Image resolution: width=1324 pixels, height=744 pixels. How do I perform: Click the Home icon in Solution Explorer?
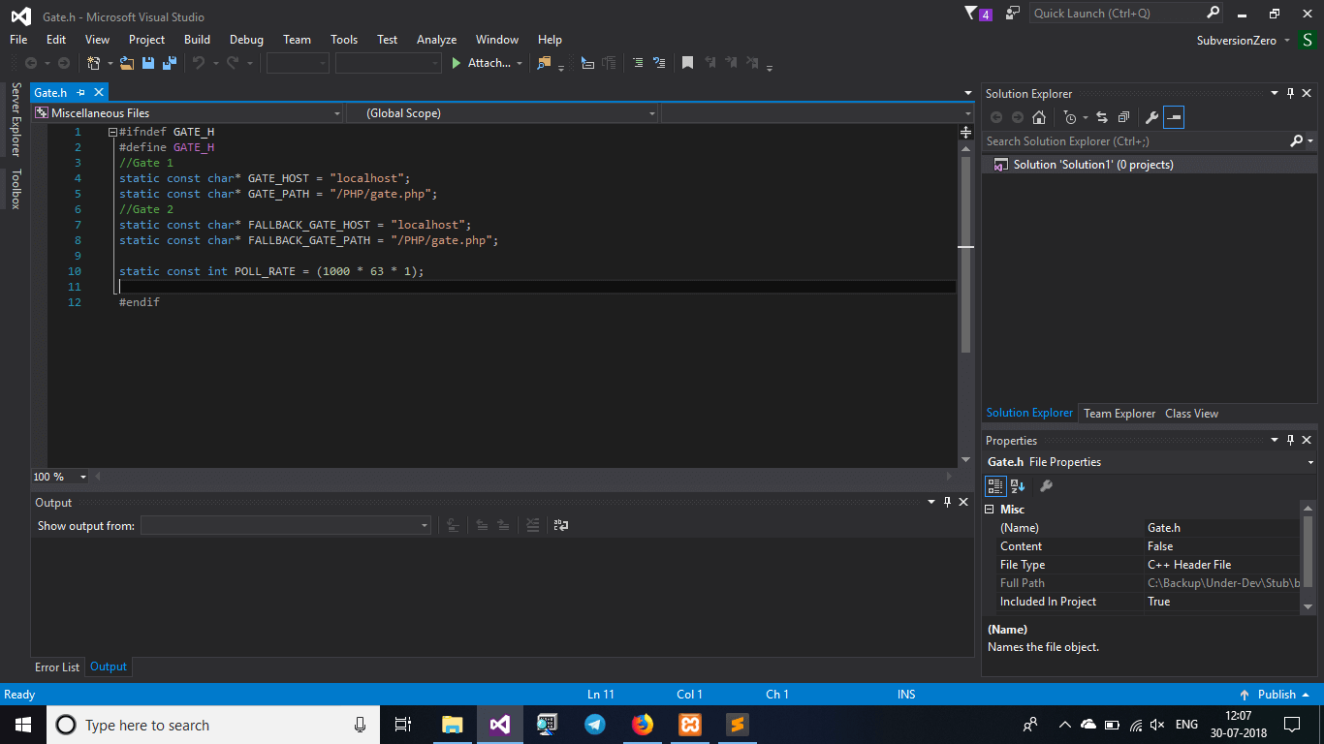1039,117
